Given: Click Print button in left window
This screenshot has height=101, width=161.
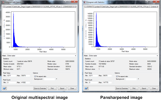Looking at the screenshot, I should pyautogui.click(x=52, y=88).
